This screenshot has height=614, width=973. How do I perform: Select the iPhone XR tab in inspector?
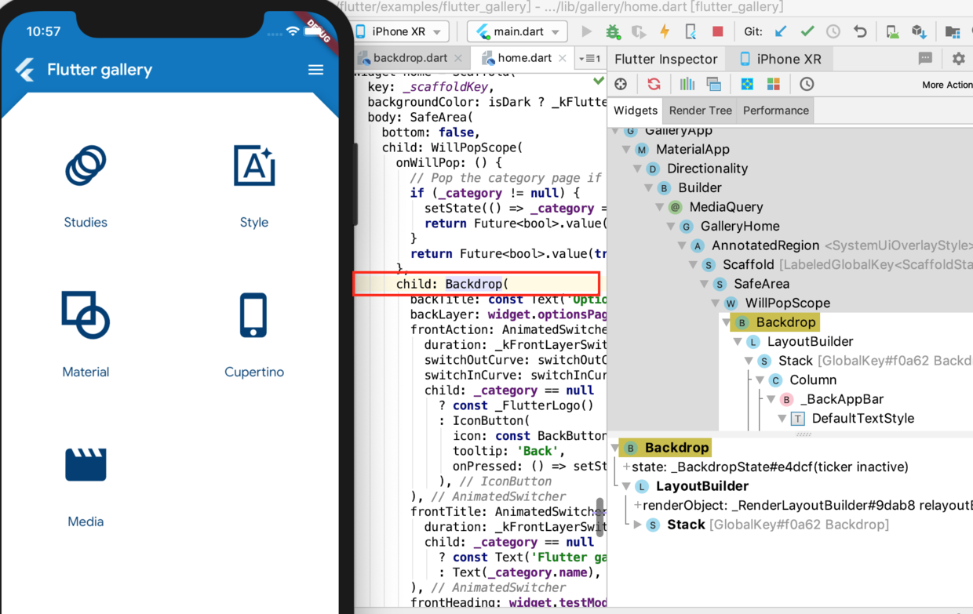click(x=780, y=59)
